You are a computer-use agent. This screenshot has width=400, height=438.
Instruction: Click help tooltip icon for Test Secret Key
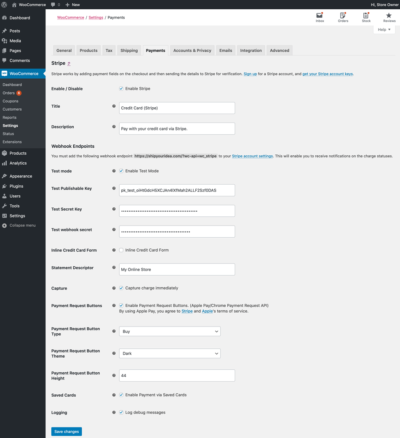[114, 209]
